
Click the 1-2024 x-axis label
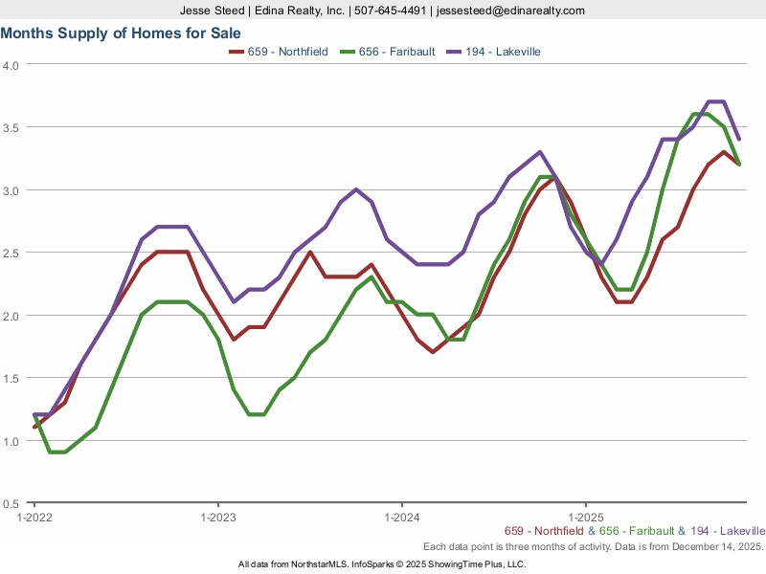pos(401,517)
